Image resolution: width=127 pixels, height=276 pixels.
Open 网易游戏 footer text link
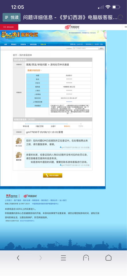tap(36, 200)
